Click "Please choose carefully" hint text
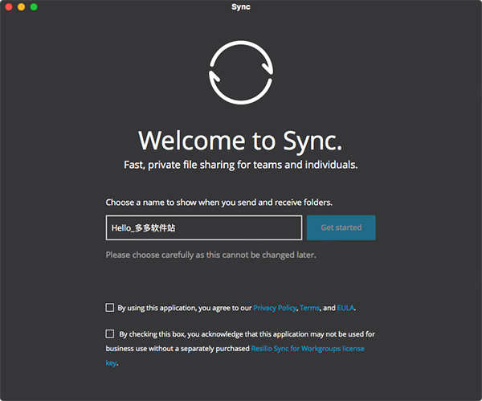The image size is (482, 401). (x=210, y=255)
